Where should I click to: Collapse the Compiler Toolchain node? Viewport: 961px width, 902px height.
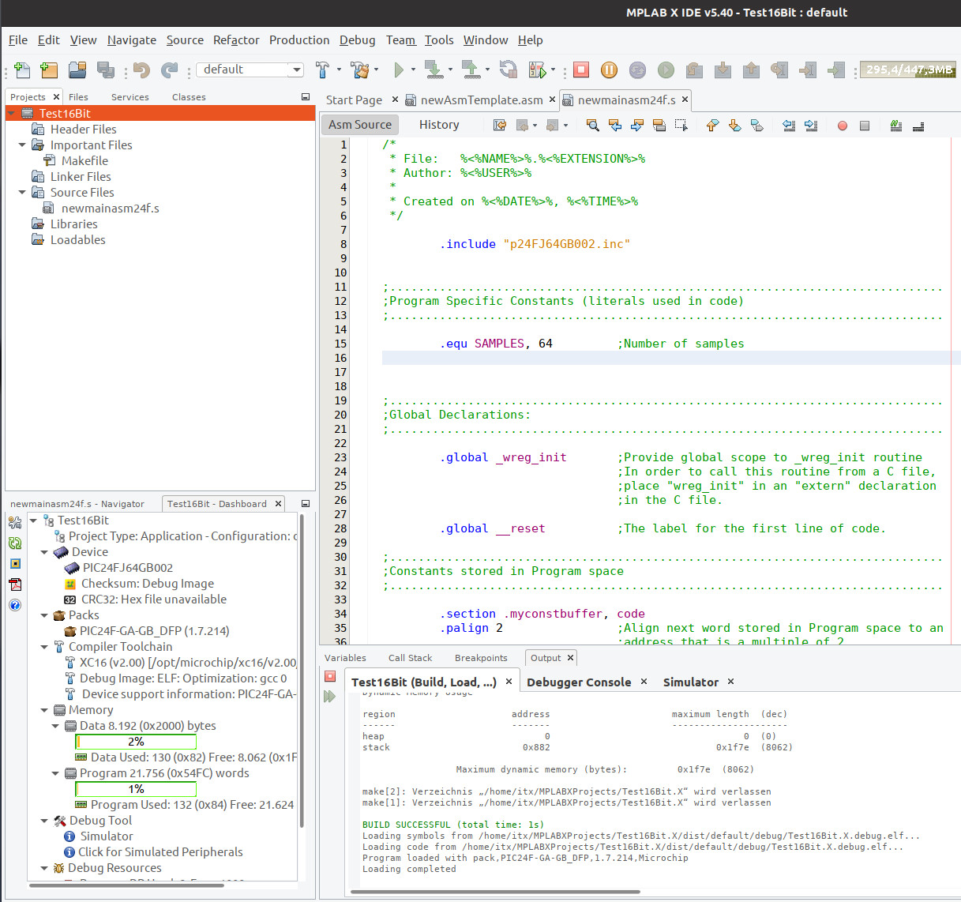pyautogui.click(x=44, y=647)
